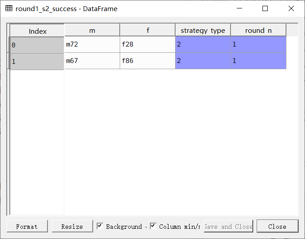Select round_n value in row 0
This screenshot has height=239, width=305.
click(x=258, y=44)
